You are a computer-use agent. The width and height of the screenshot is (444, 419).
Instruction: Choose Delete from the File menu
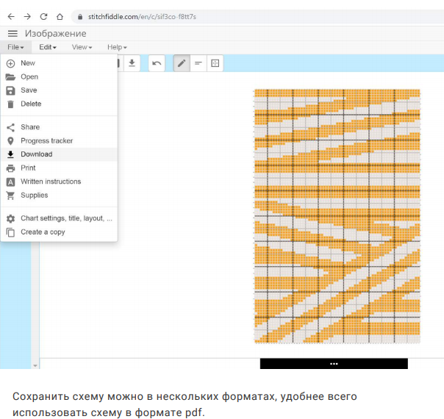click(59, 104)
